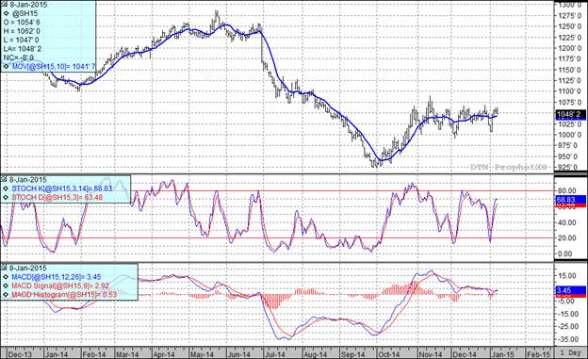Click the Oct-14 label on time axis
Image resolution: width=588 pixels, height=359 pixels.
click(389, 354)
